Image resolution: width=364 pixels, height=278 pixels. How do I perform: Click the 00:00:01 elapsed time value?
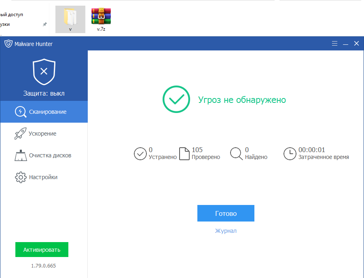311,150
